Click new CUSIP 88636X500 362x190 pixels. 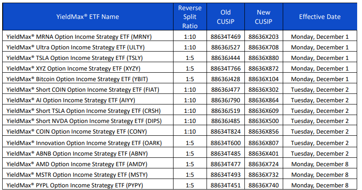pyautogui.click(x=263, y=121)
